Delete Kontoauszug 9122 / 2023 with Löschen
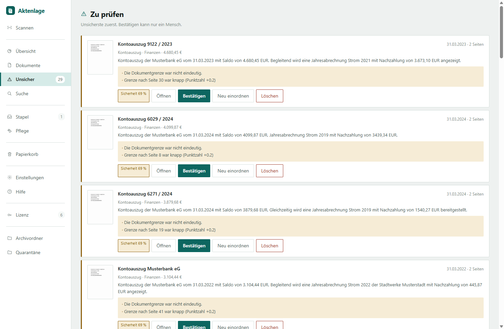 pos(270,96)
